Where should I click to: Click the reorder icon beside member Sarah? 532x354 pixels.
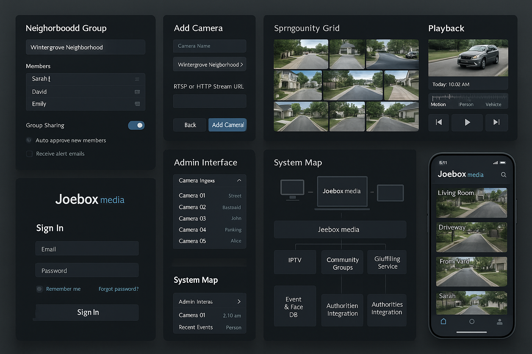point(137,79)
